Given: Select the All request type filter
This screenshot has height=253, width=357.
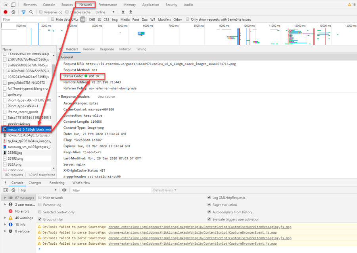Looking at the screenshot, I should pyautogui.click(x=83, y=19).
